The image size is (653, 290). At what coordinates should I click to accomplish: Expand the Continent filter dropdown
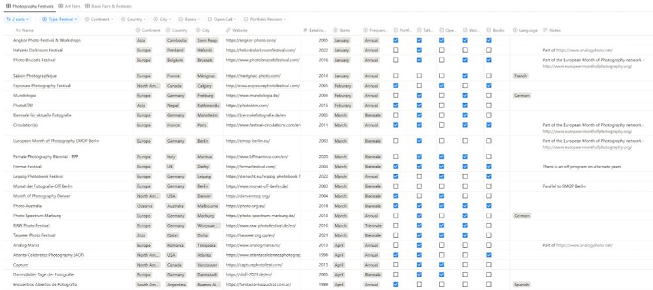click(99, 19)
